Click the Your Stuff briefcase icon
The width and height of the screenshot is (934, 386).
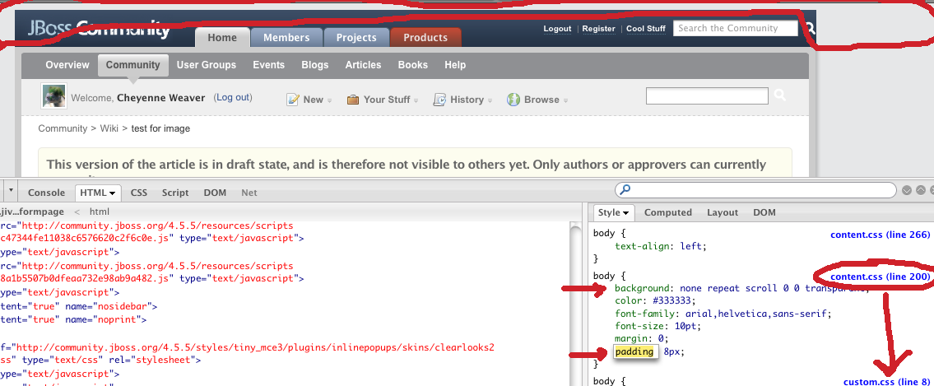pos(353,100)
